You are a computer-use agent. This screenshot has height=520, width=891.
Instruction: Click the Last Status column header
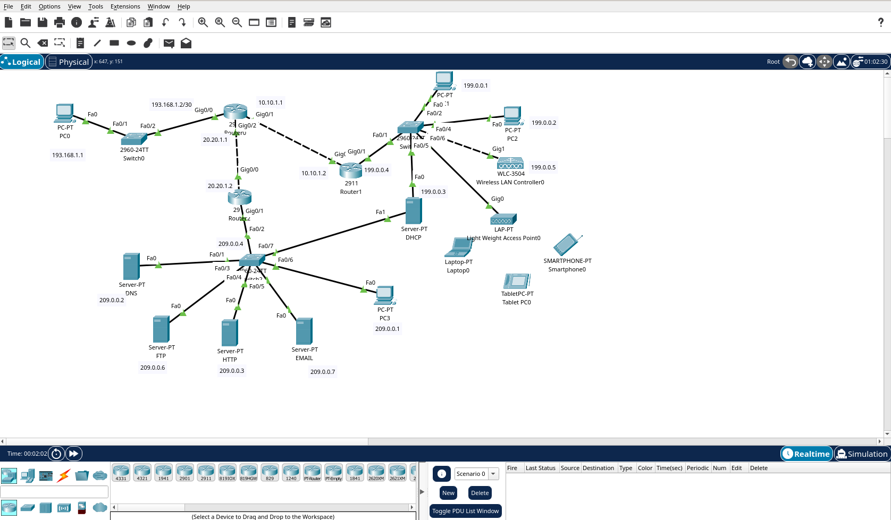pyautogui.click(x=540, y=468)
